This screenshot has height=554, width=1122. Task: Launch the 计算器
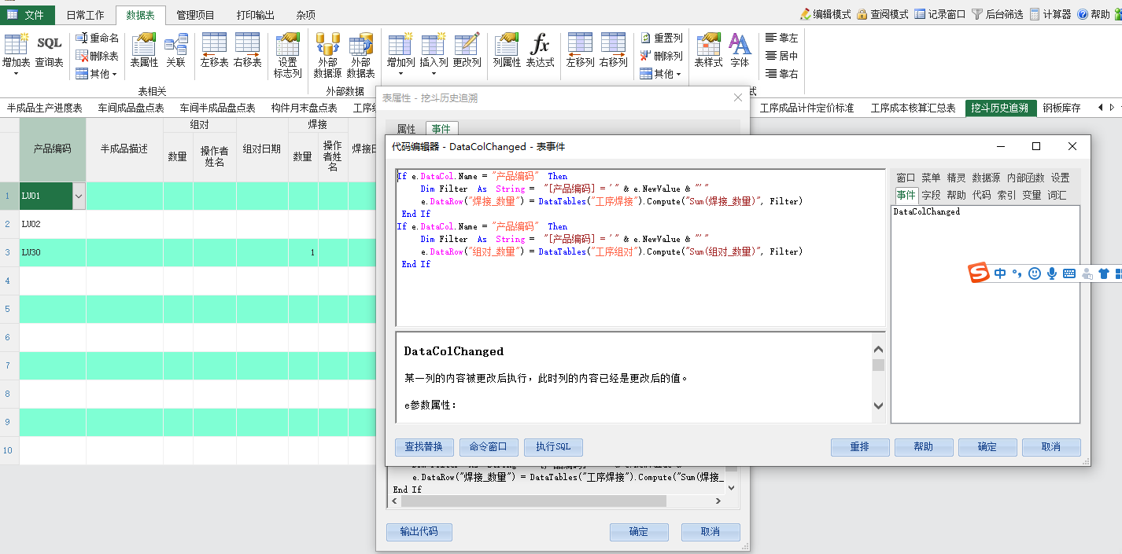[1050, 14]
